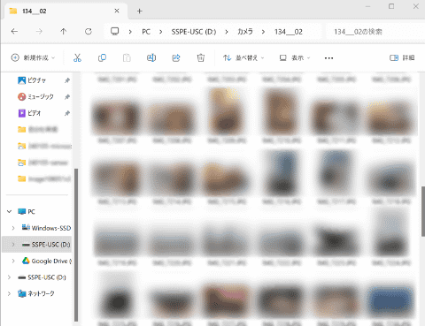The height and width of the screenshot is (326, 425).
Task: Select Windows-SSD in navigation tree
Action: pyautogui.click(x=46, y=228)
